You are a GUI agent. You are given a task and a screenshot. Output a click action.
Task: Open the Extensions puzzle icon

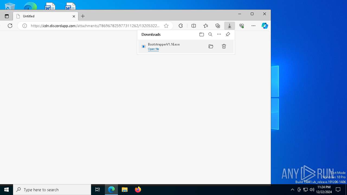click(x=181, y=26)
